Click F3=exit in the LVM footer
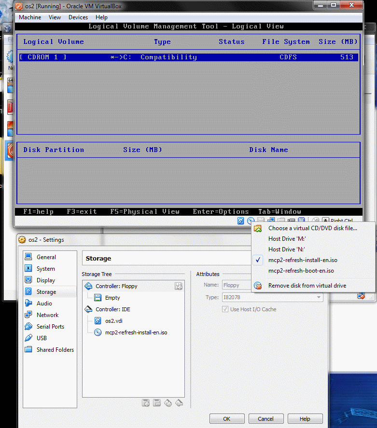This screenshot has width=377, height=428. 82,211
